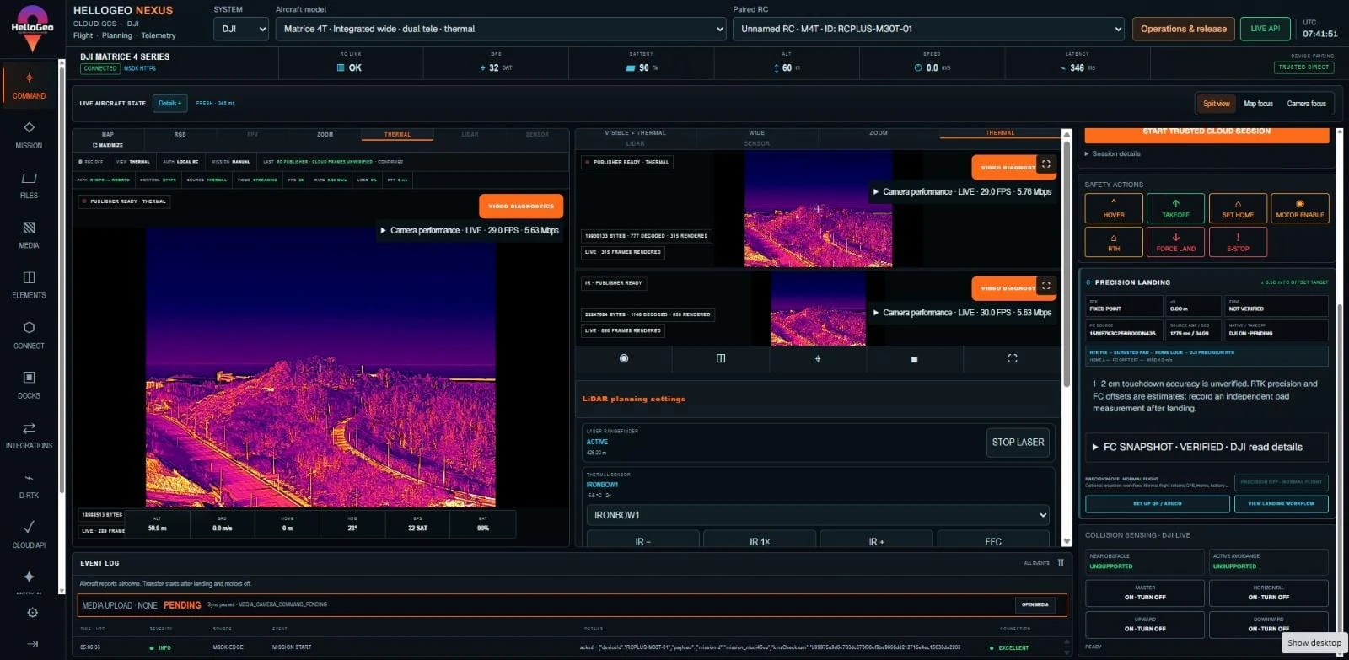Viewport: 1349px width, 660px height.
Task: Open the IRONBOW1 thermal palette dropdown
Action: coord(818,515)
